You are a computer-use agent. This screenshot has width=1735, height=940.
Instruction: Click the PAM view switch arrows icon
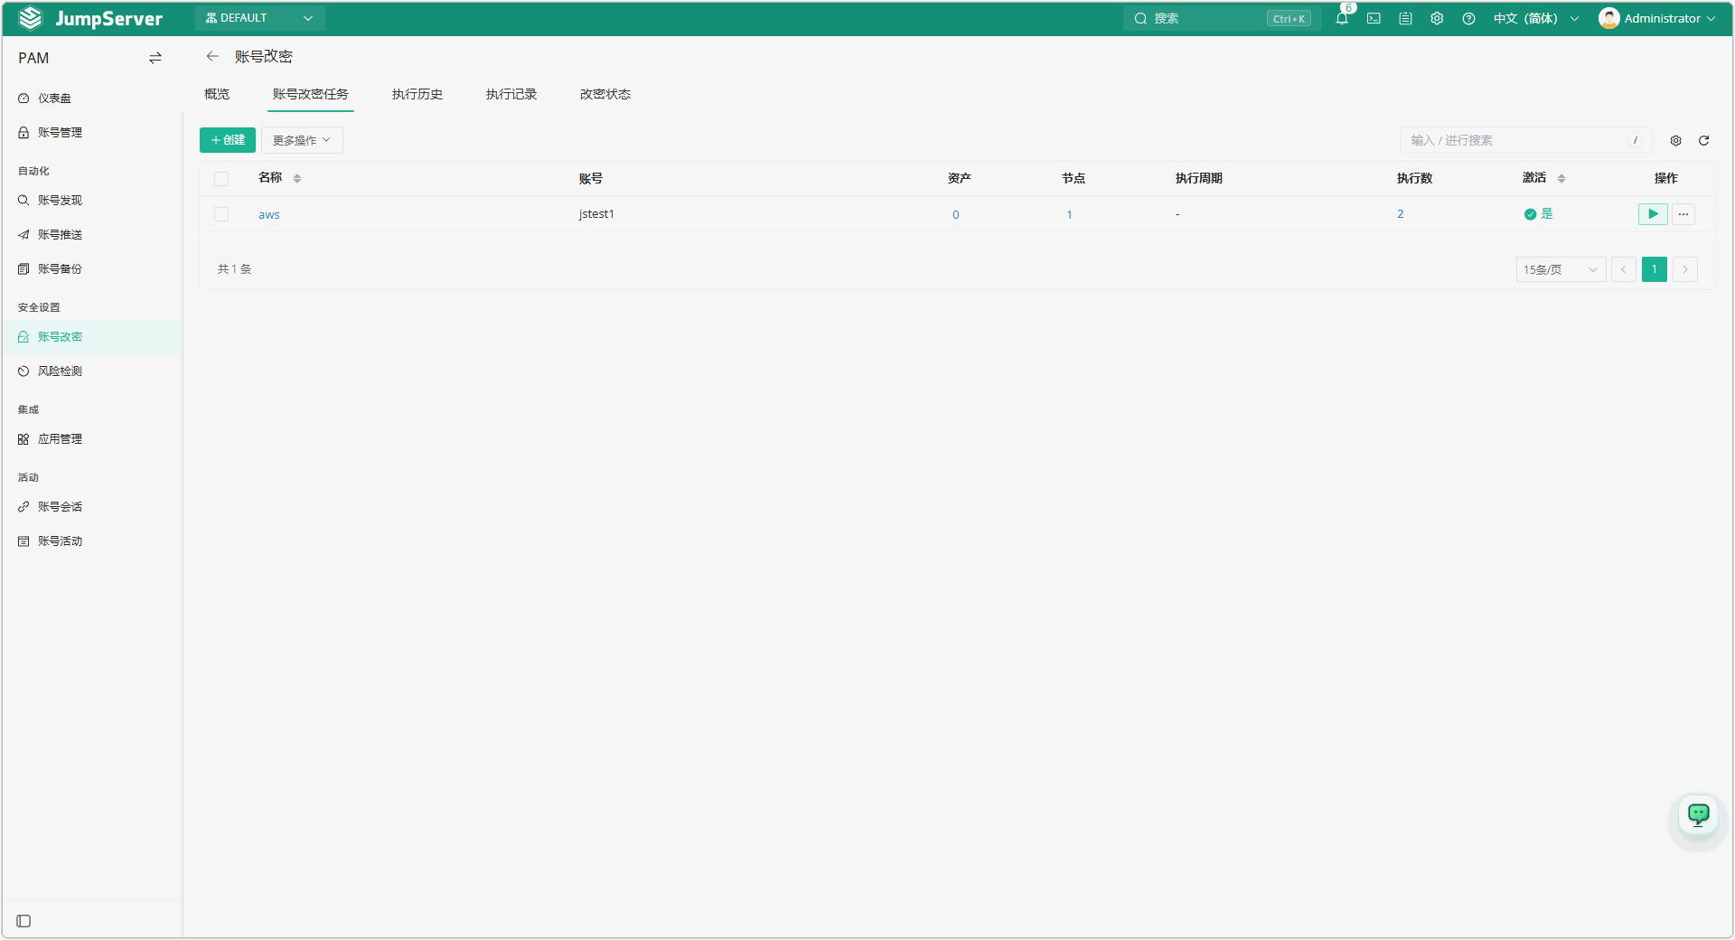(155, 58)
